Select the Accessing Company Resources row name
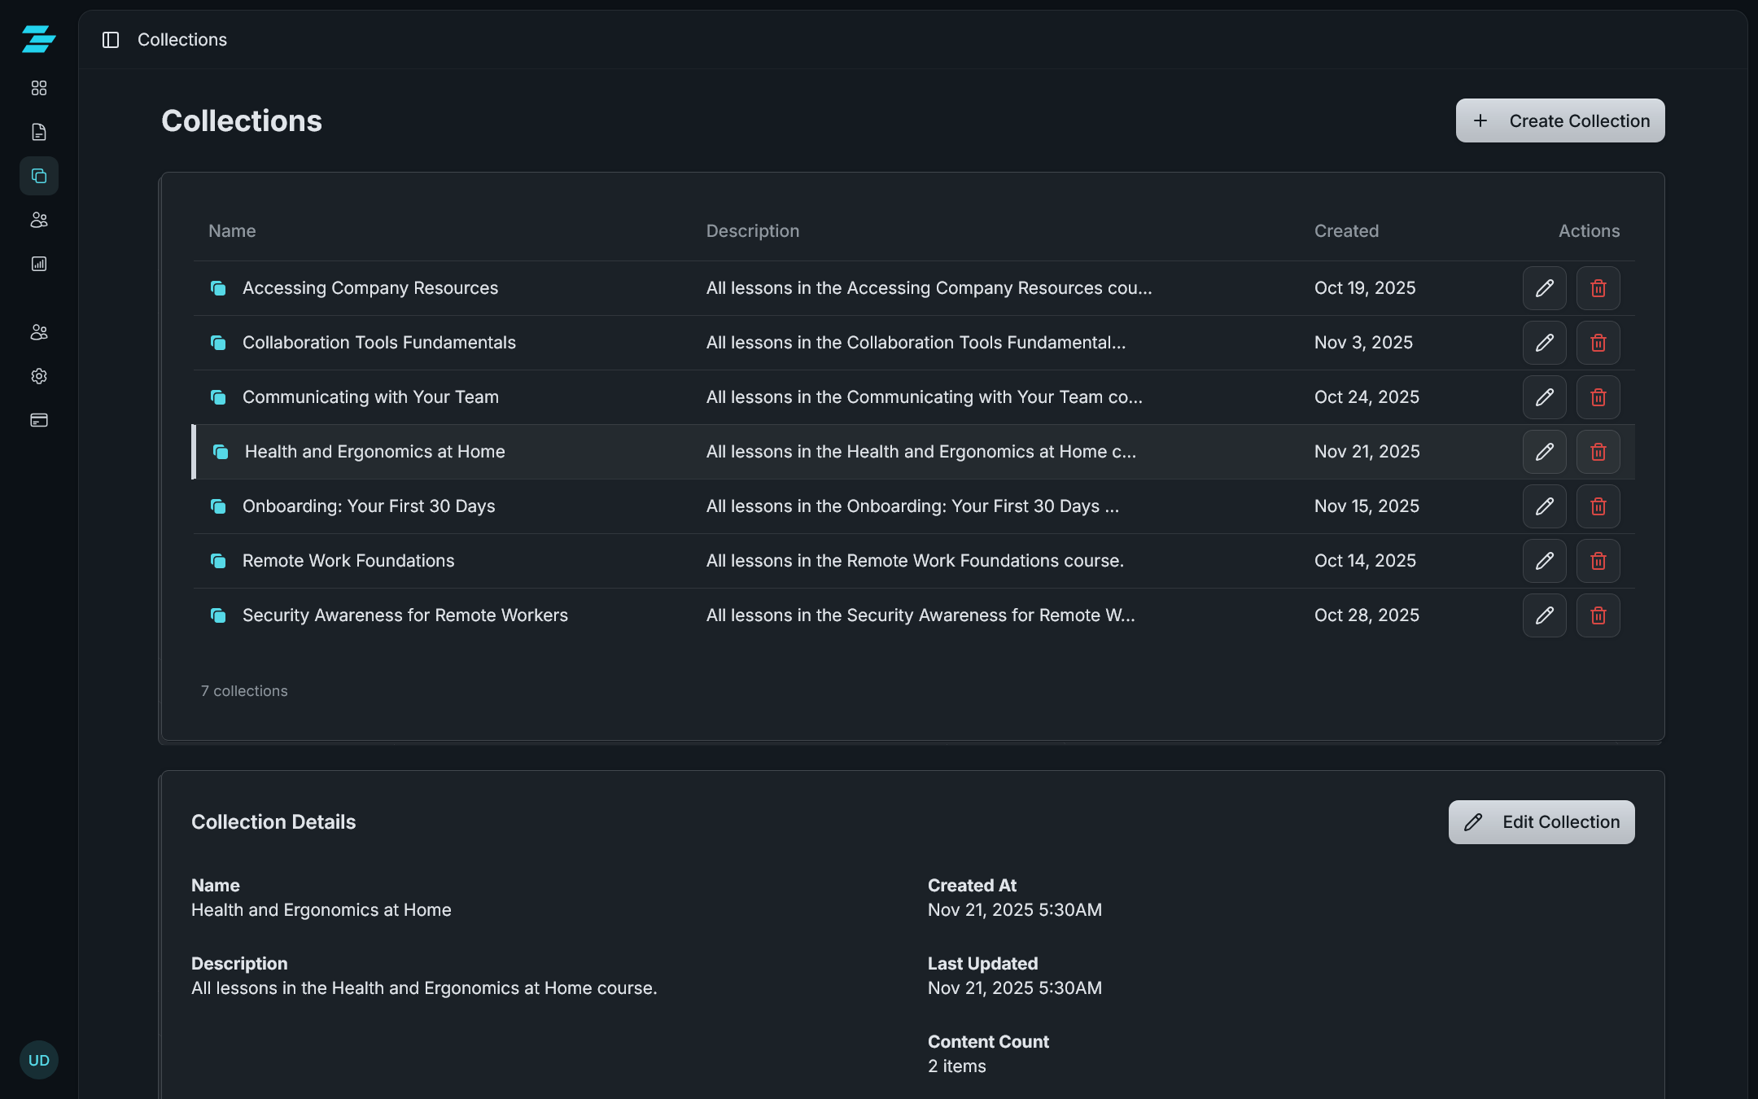Viewport: 1758px width, 1099px height. coord(370,288)
